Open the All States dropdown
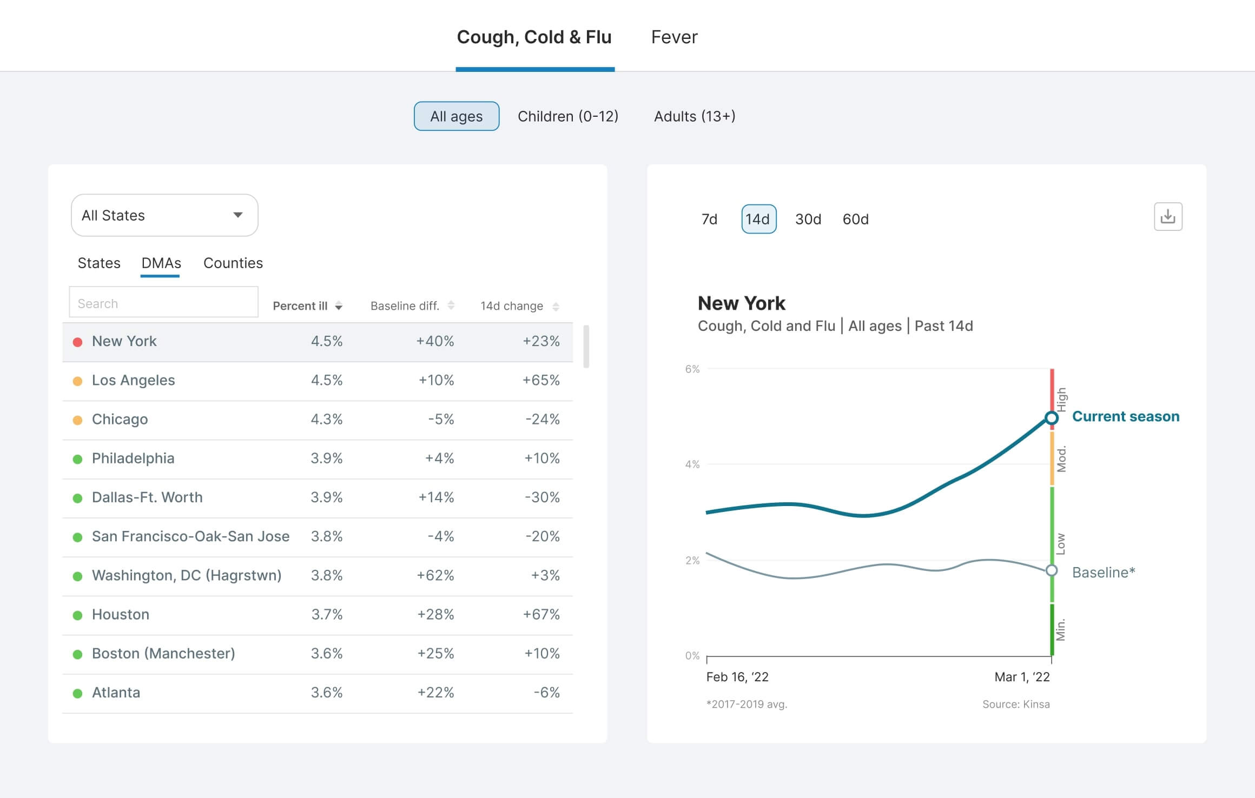Screen dimensions: 1255x798 click(164, 215)
